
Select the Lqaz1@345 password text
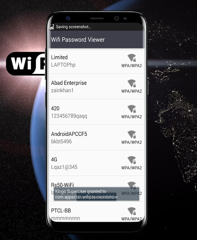tap(64, 167)
